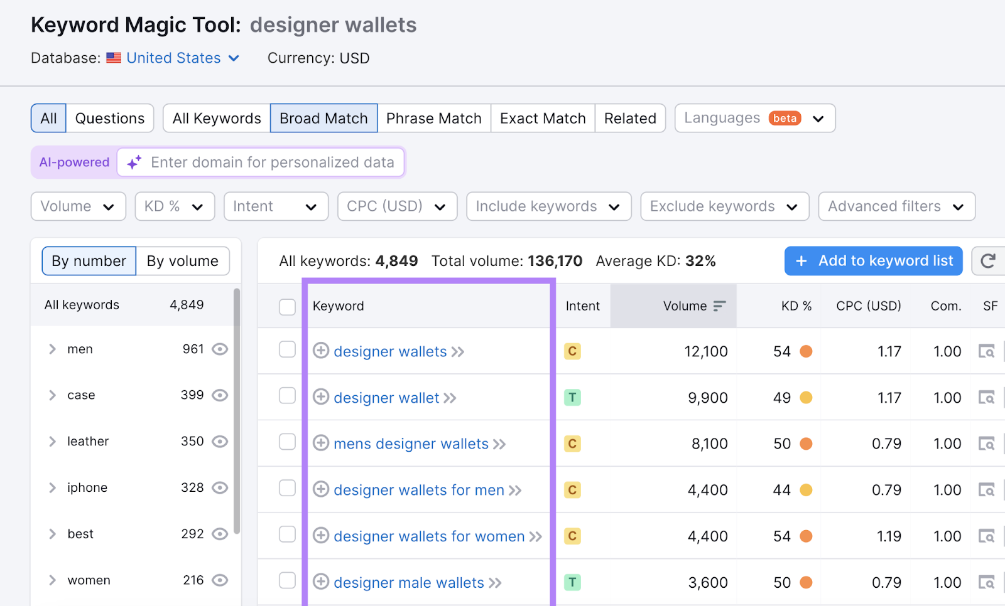Click the double-arrow icon beside "designer wallet"
The height and width of the screenshot is (606, 1005).
coord(450,398)
